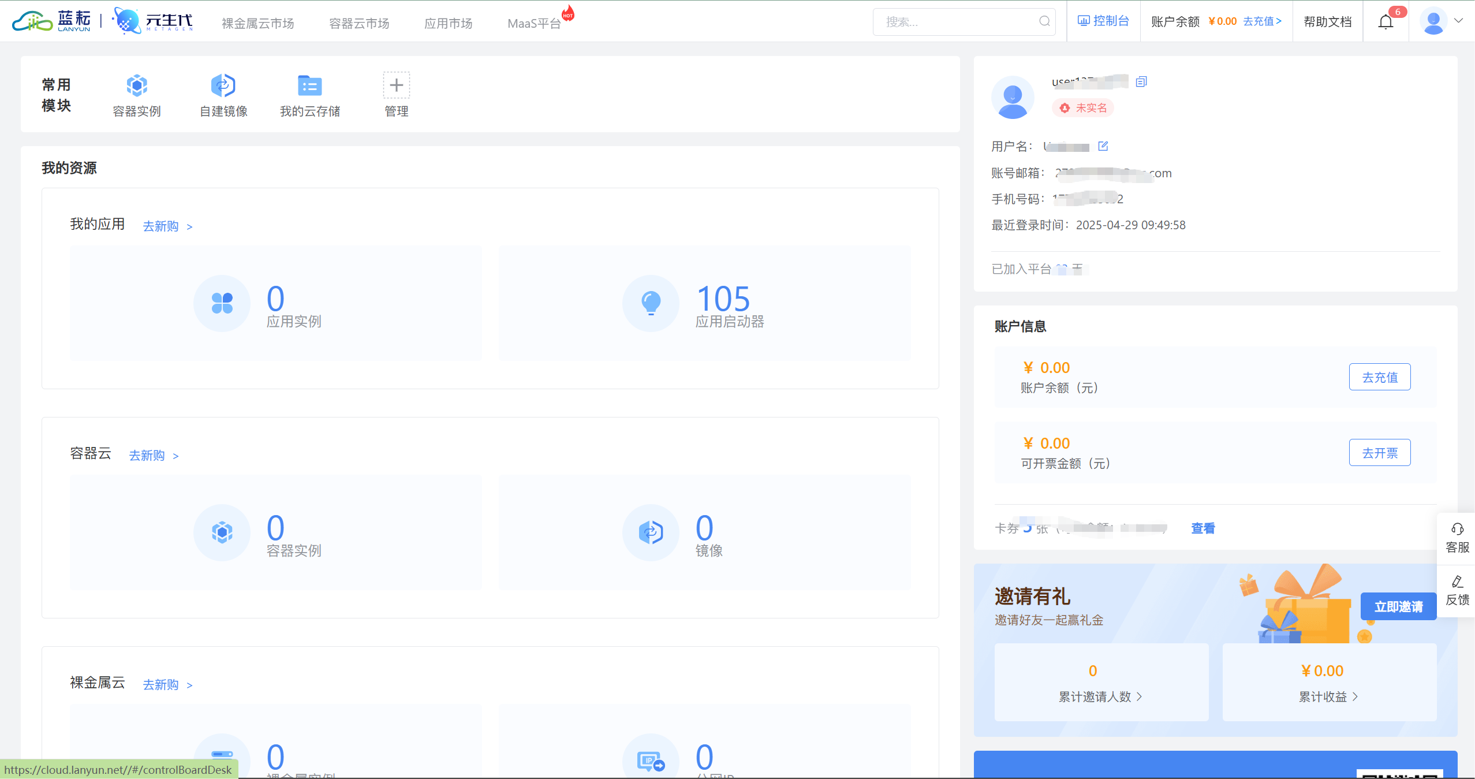This screenshot has width=1475, height=779.
Task: Click the edit icon next to 用户名
Action: (x=1103, y=146)
